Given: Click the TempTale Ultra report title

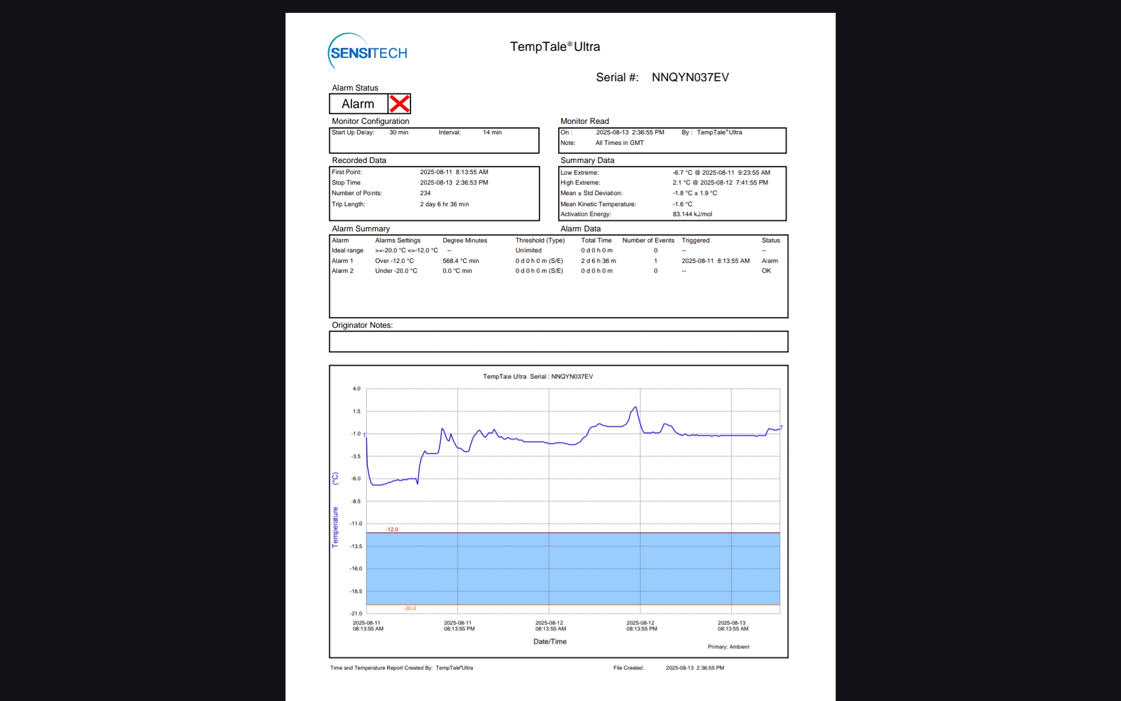Looking at the screenshot, I should tap(555, 47).
